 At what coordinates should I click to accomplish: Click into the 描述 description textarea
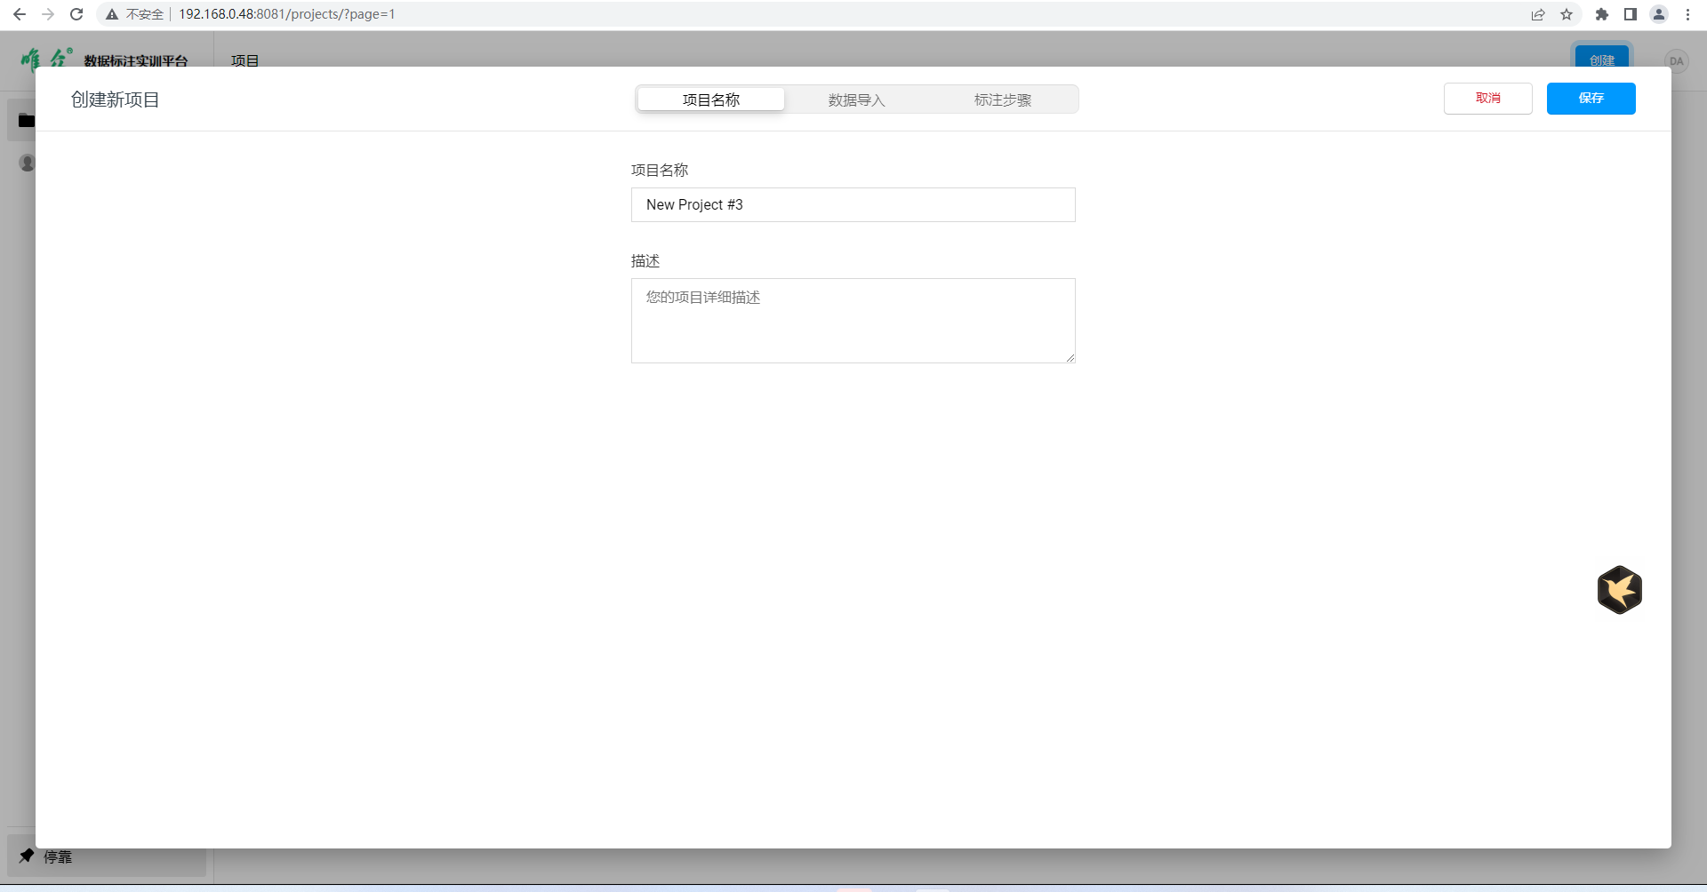(853, 321)
